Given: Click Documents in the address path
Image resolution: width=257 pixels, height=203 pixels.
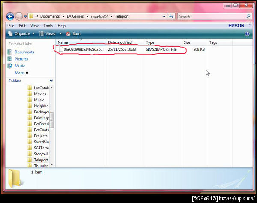Looking at the screenshot, I should (50, 16).
